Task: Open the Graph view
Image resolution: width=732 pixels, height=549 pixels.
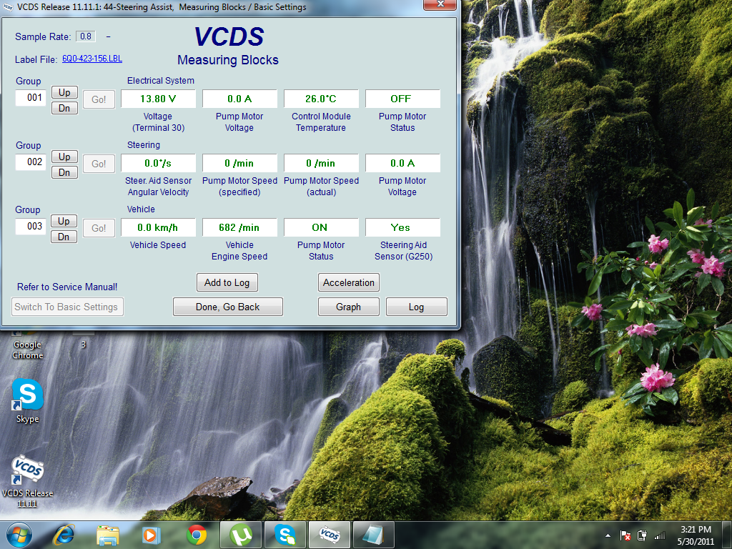Action: [x=348, y=307]
